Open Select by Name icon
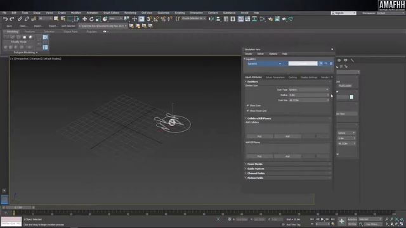The height and width of the screenshot is (228, 406). click(63, 19)
